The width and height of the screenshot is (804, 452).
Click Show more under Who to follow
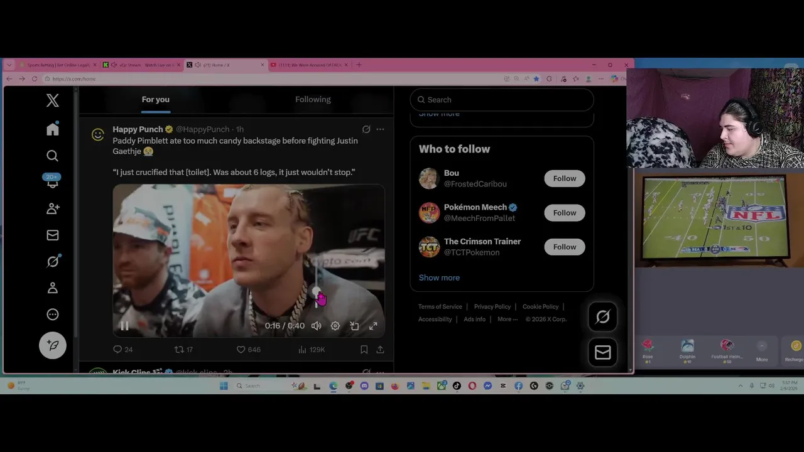[439, 277]
